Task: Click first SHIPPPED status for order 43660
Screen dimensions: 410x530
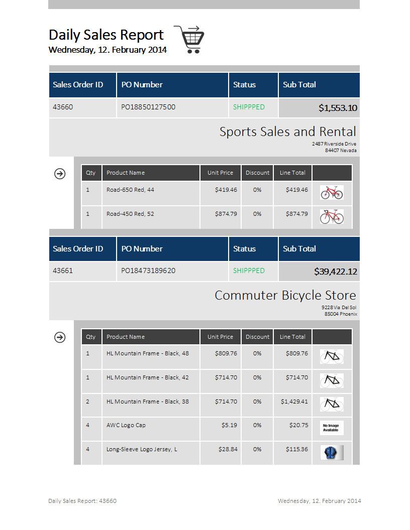Action: 249,107
